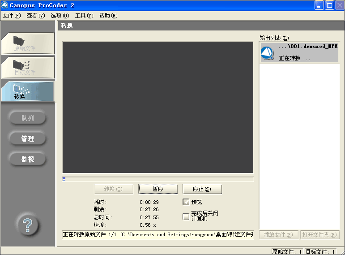The height and width of the screenshot is (255, 345).
Task: Click the 停止(S) stop button
Action: click(x=202, y=189)
